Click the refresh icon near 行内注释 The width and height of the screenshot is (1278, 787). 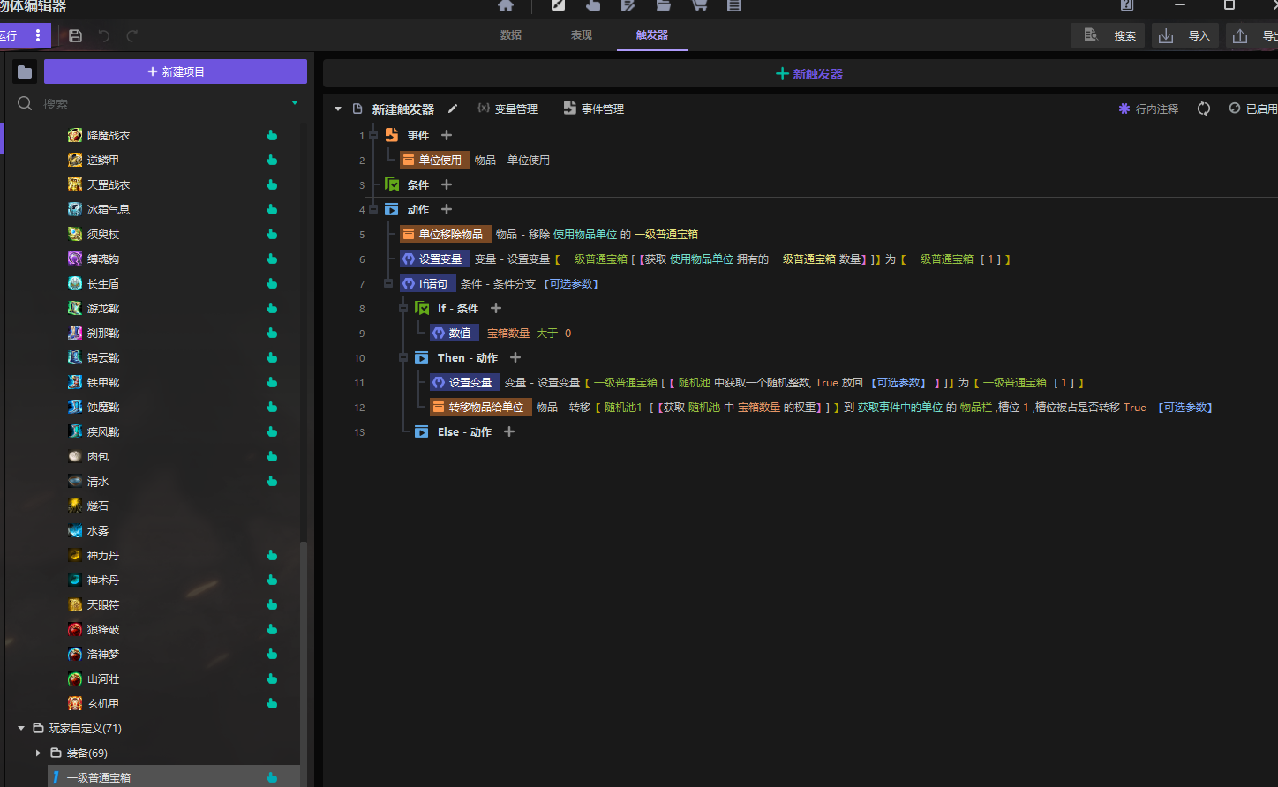pos(1204,109)
